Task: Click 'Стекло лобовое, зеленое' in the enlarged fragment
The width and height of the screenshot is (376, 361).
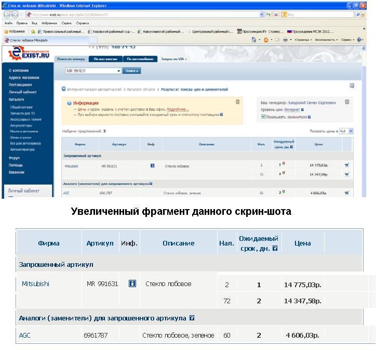Action: pyautogui.click(x=178, y=335)
